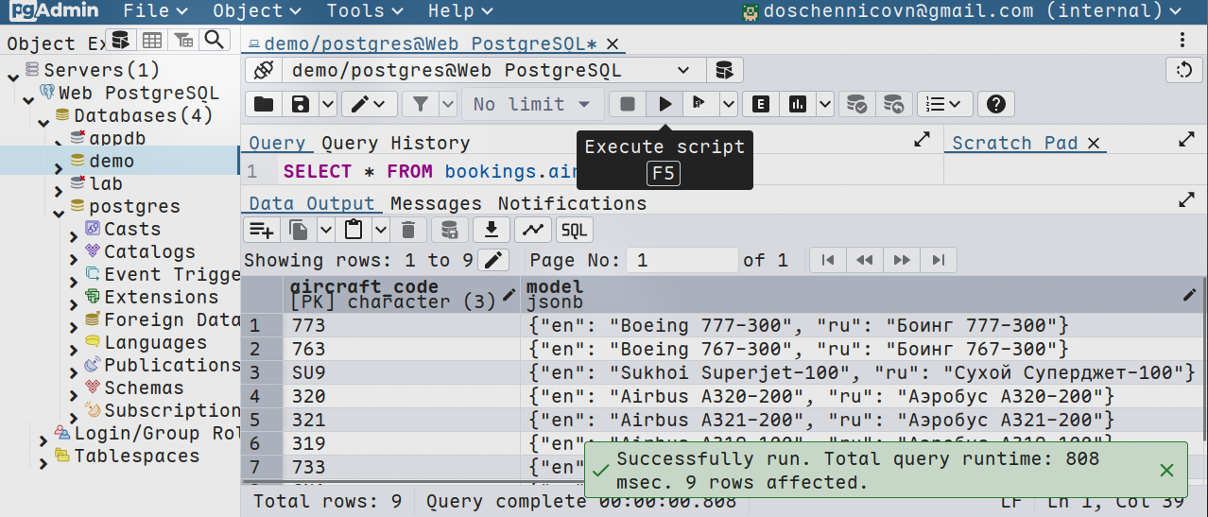Click the Add row icon in Data Output

261,230
